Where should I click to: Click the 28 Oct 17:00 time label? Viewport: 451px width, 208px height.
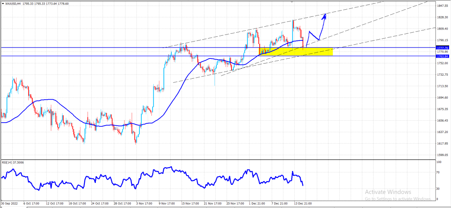(x=123, y=204)
